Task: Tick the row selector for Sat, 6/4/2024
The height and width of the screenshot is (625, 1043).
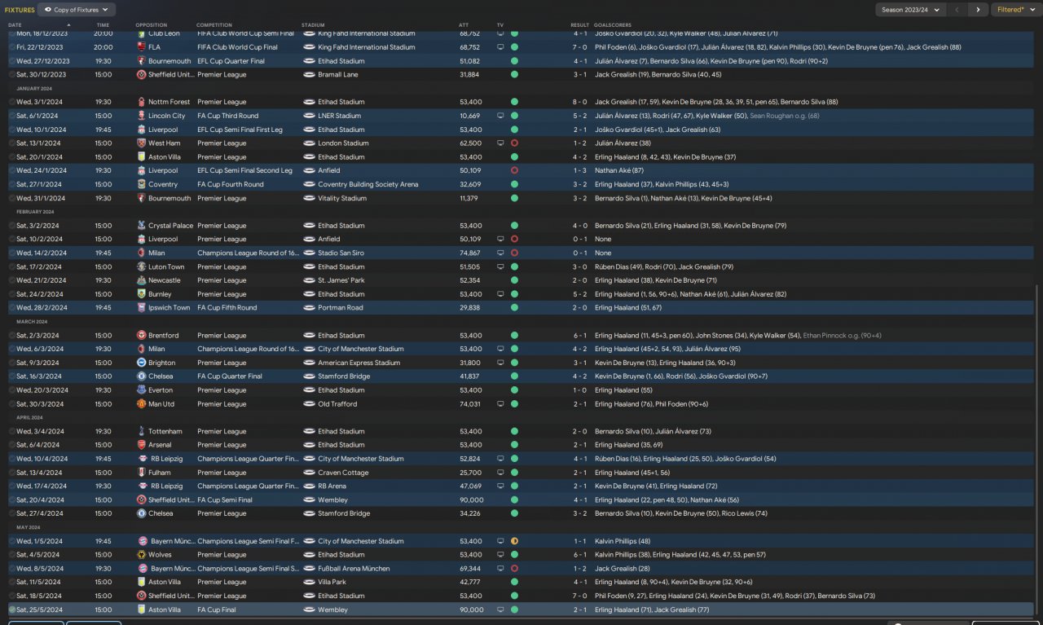Action: point(12,445)
